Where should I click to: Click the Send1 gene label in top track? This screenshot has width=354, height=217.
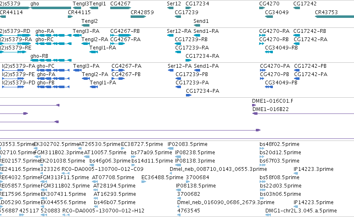201,21
